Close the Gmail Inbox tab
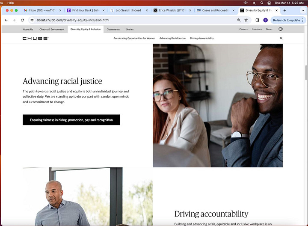Image resolution: width=308 pixels, height=226 pixels. click(60, 10)
